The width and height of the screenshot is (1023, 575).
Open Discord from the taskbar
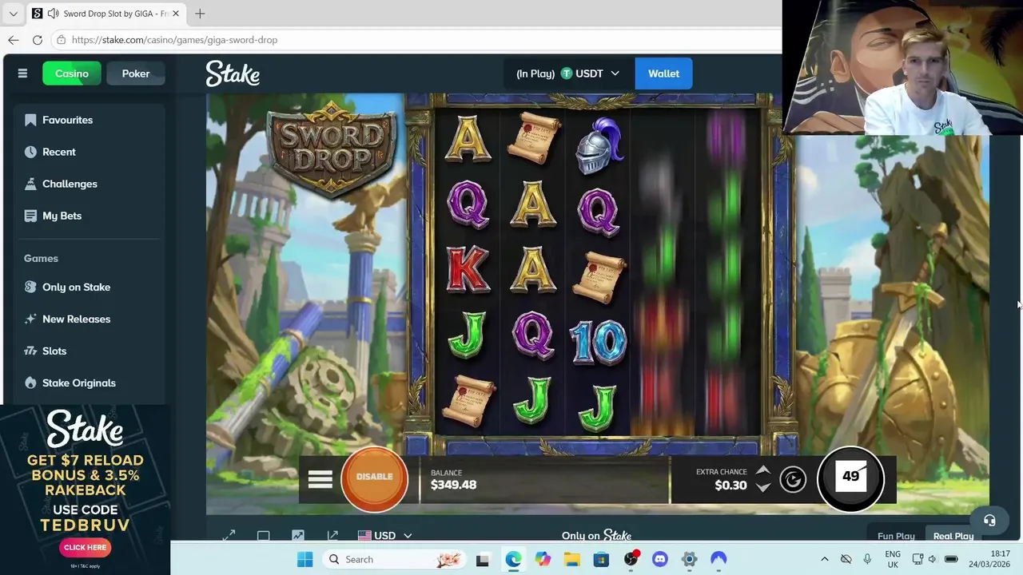pyautogui.click(x=660, y=559)
